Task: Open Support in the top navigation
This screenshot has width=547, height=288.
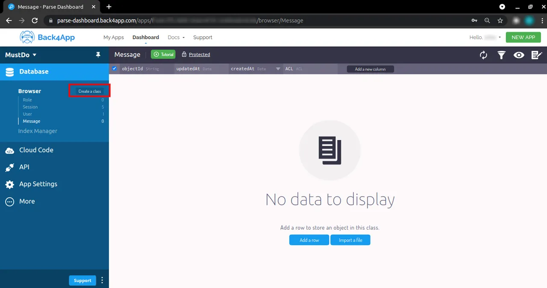Action: (x=203, y=37)
